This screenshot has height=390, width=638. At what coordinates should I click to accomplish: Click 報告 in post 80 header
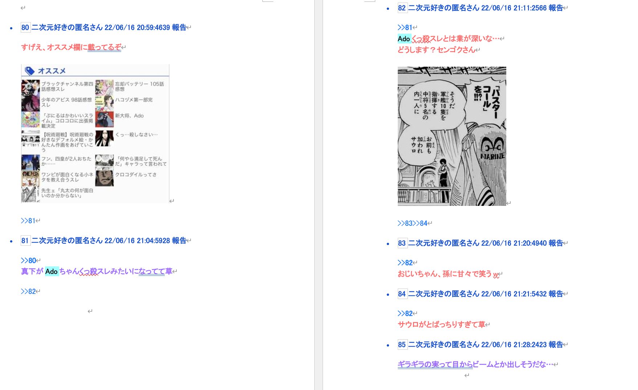click(179, 28)
